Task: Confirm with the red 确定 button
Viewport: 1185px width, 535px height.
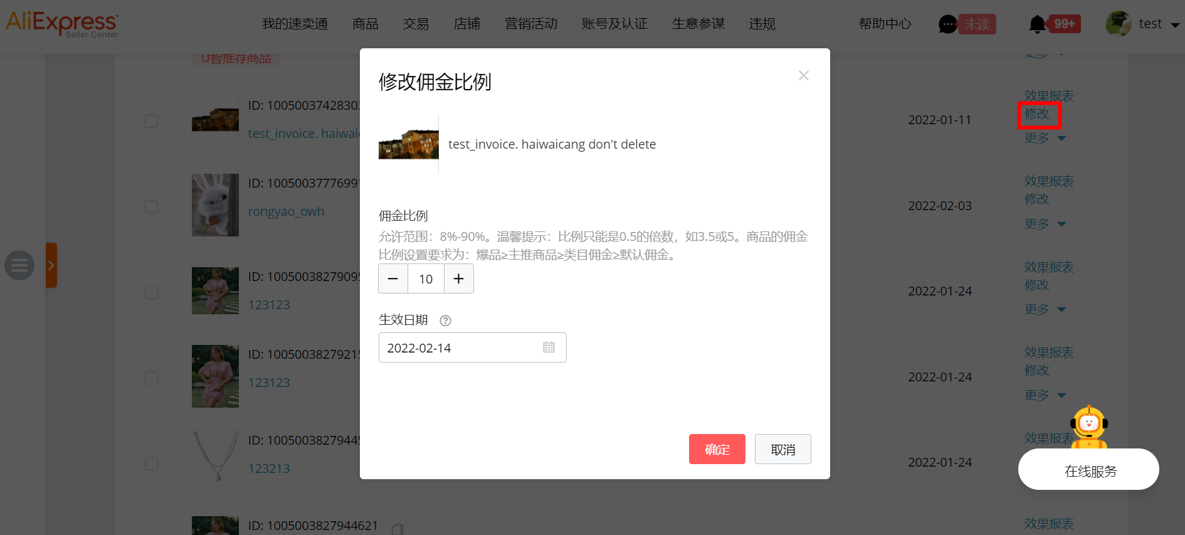Action: click(x=717, y=449)
